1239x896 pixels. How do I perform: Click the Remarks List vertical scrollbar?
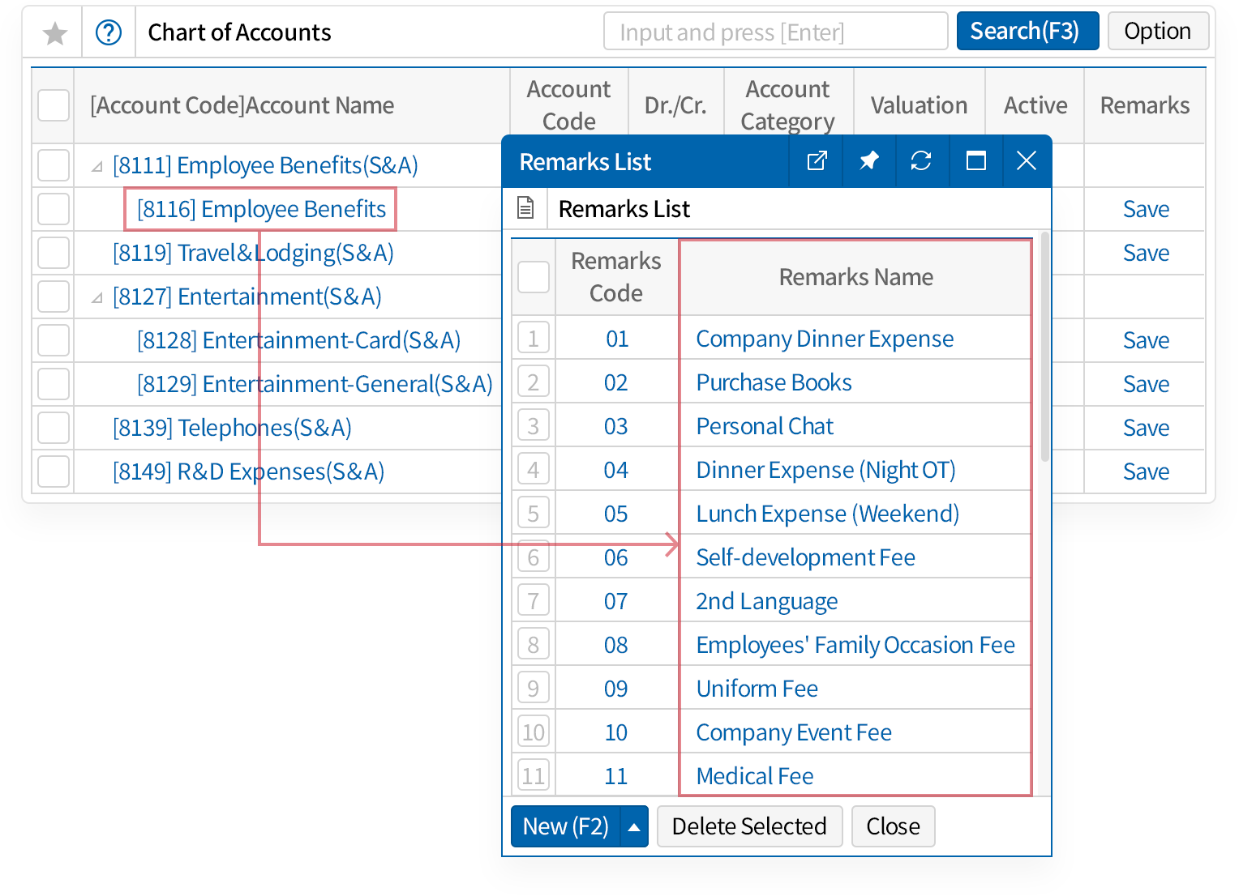(x=1044, y=348)
